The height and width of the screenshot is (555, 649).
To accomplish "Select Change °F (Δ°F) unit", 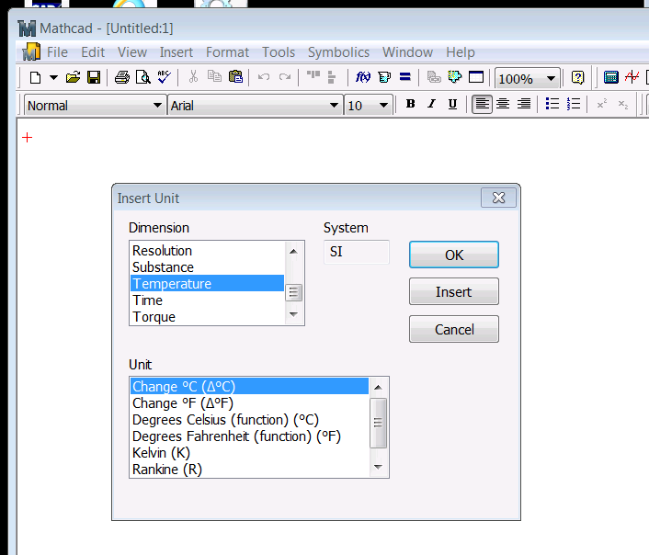I will pyautogui.click(x=250, y=402).
